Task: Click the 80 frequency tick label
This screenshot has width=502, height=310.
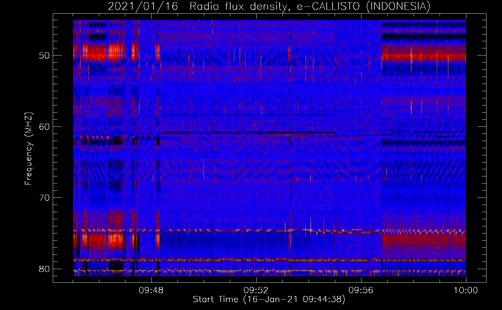Action: pos(45,269)
